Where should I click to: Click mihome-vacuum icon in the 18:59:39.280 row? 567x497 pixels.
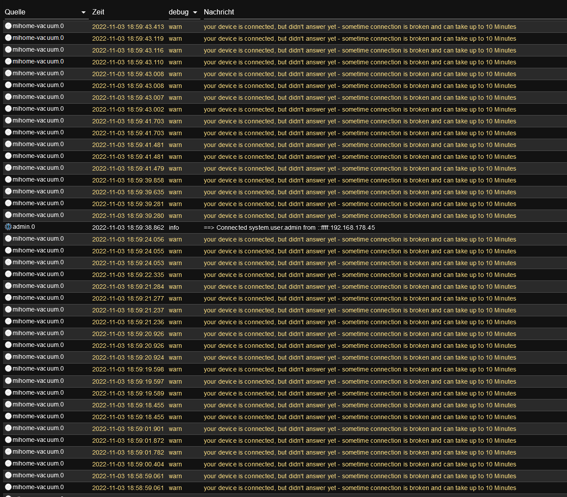8,215
